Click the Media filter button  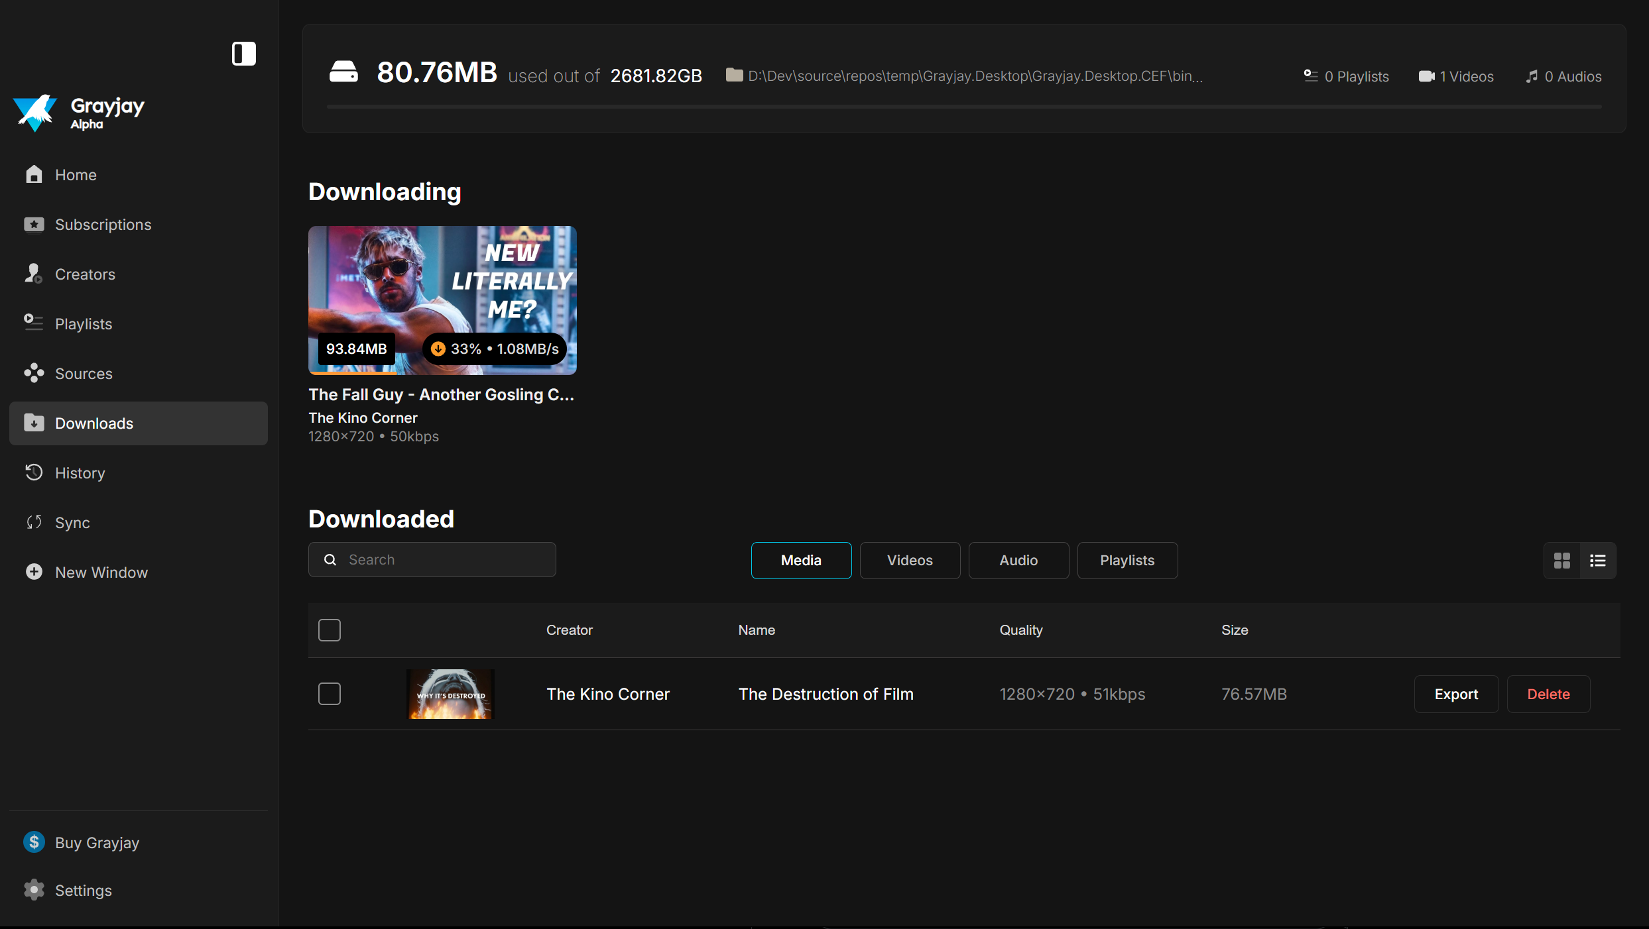tap(801, 559)
